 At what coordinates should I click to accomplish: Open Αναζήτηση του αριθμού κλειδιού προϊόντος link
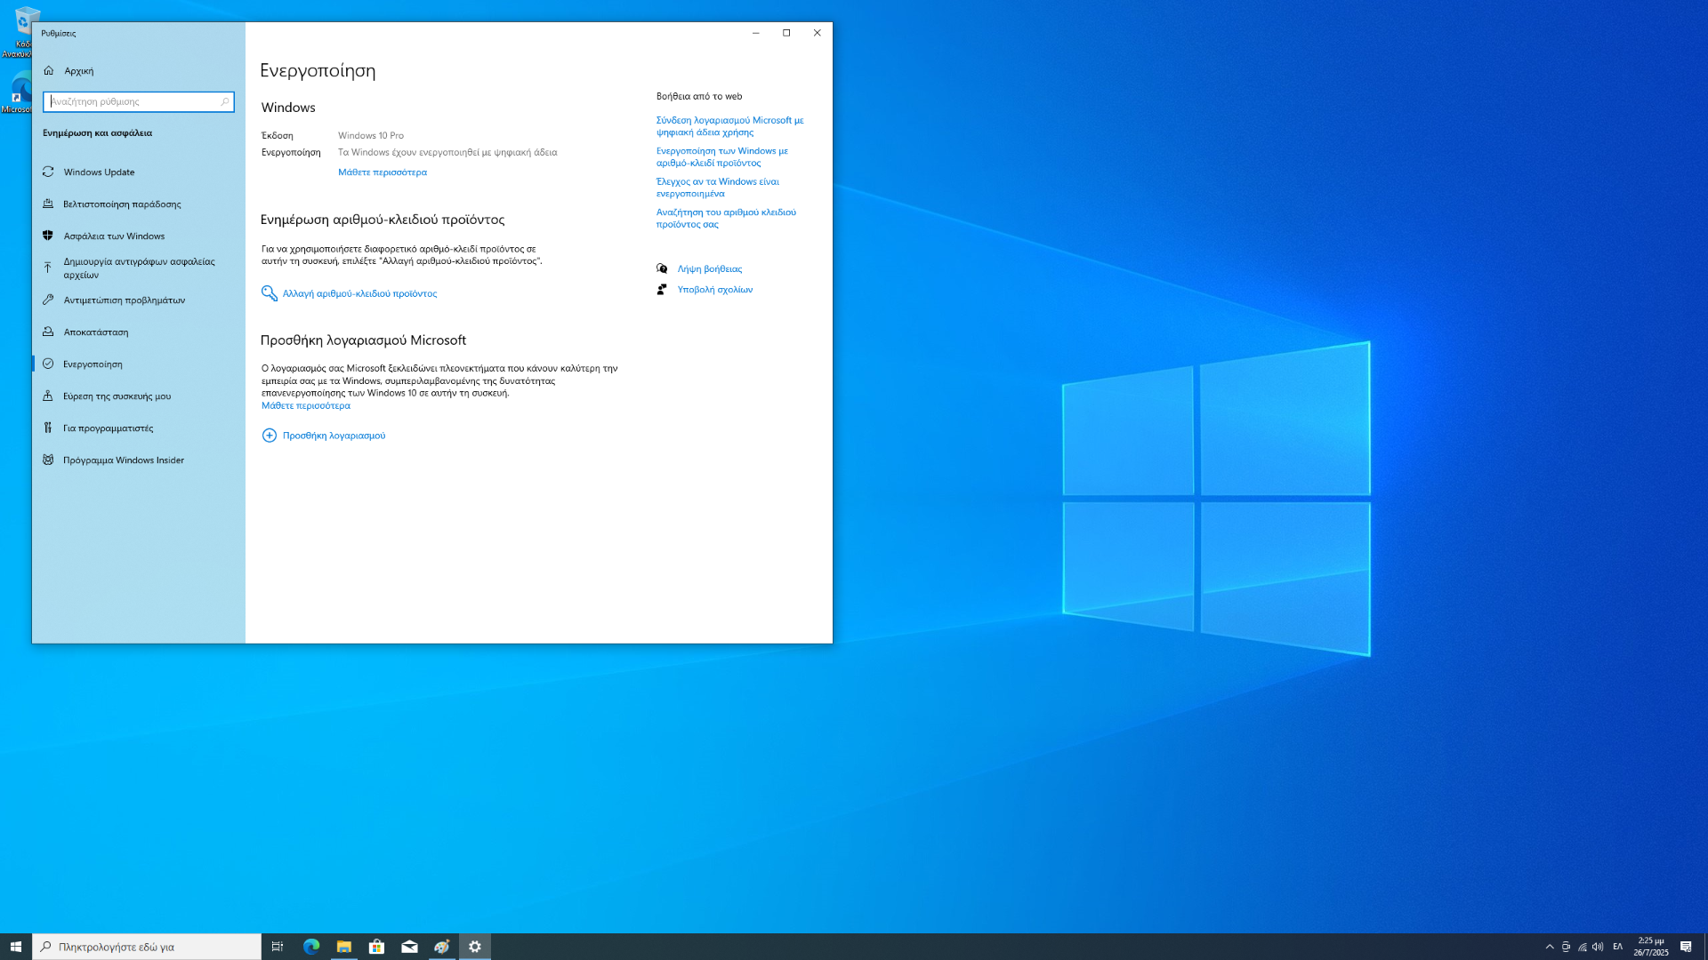click(726, 219)
